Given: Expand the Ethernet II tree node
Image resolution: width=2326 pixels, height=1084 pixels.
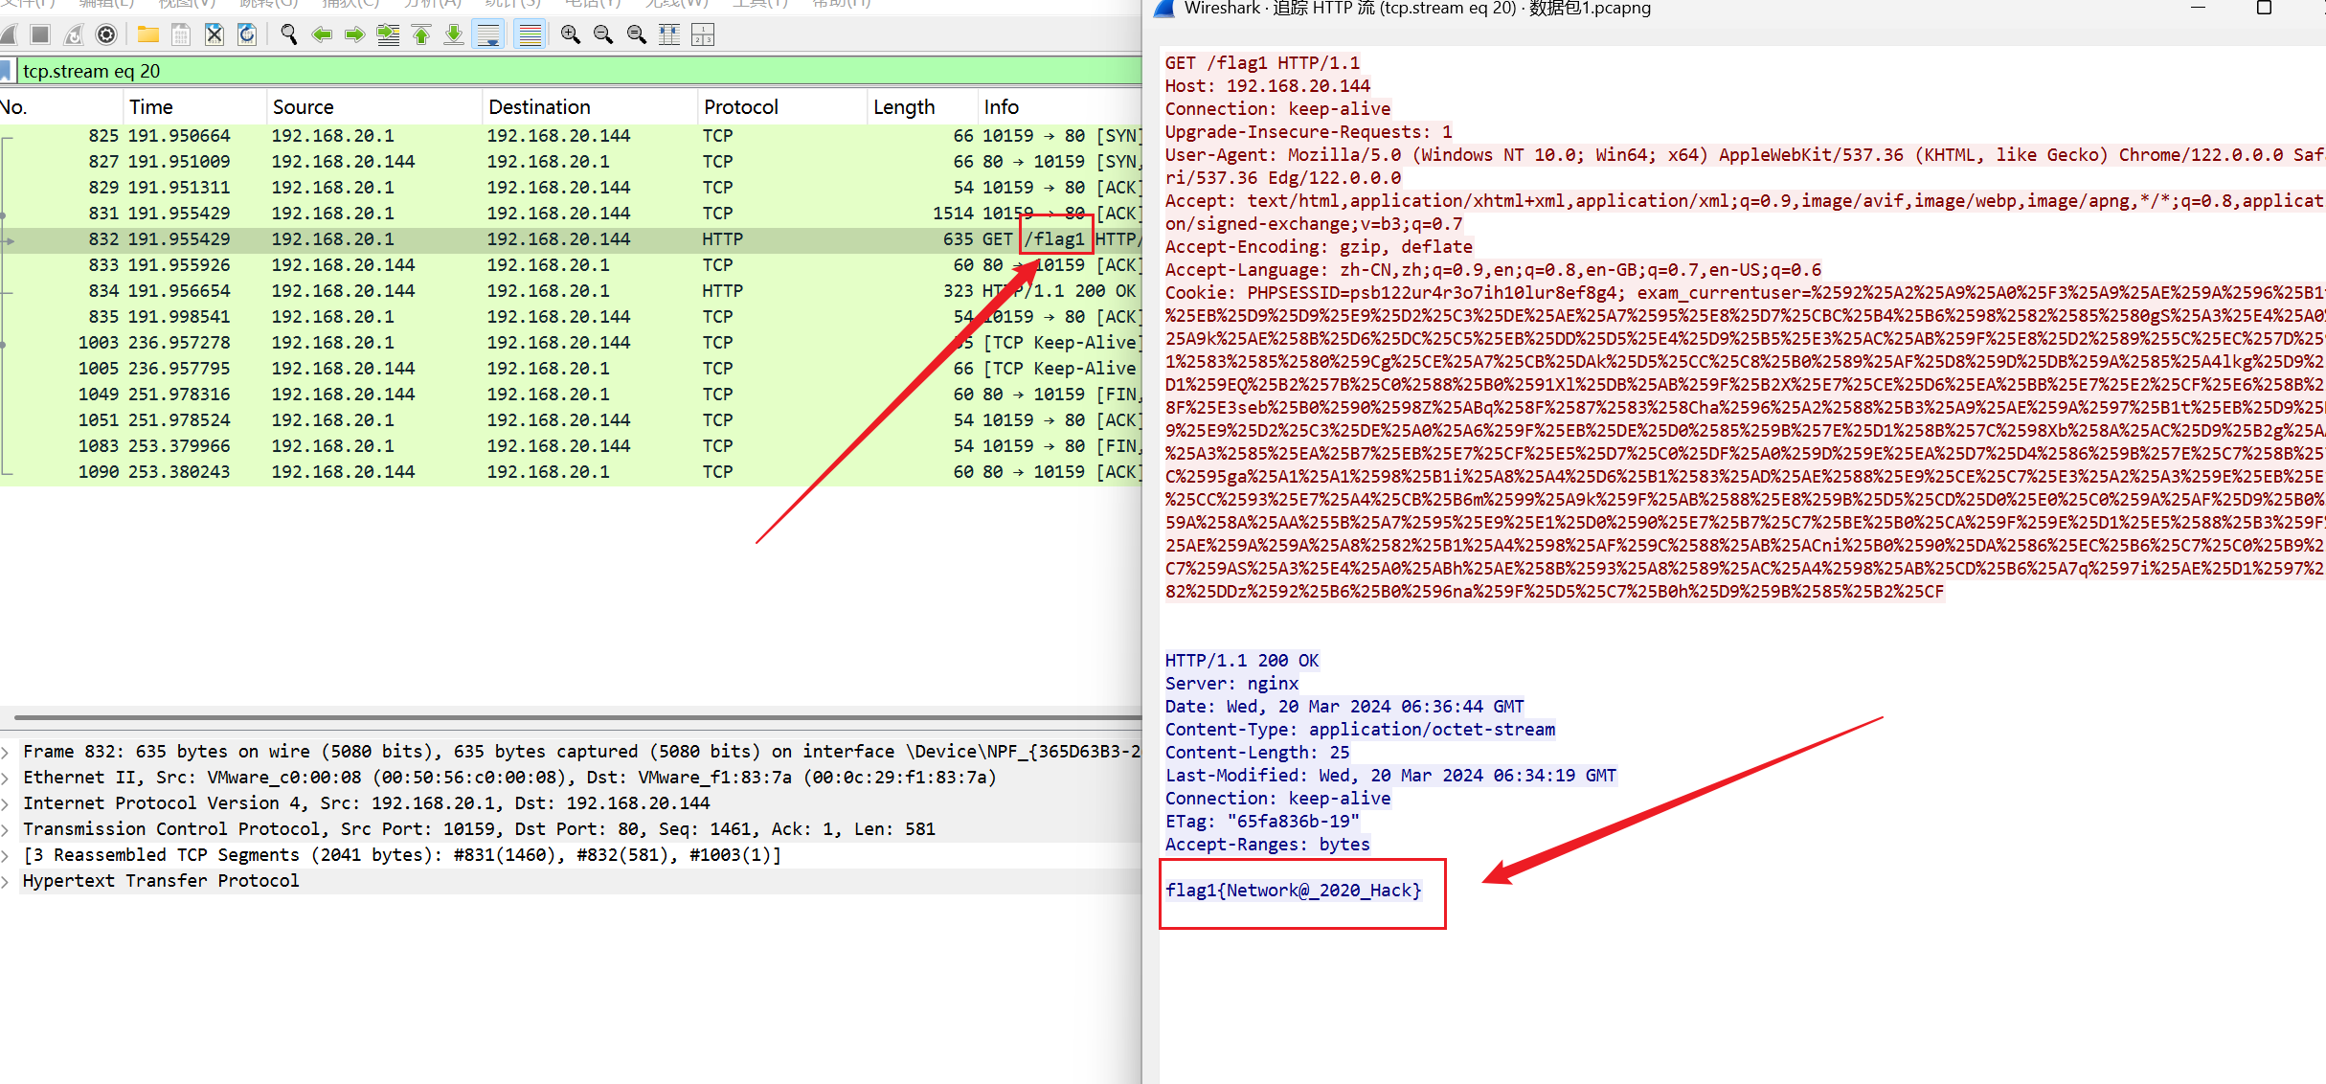Looking at the screenshot, I should [7, 778].
